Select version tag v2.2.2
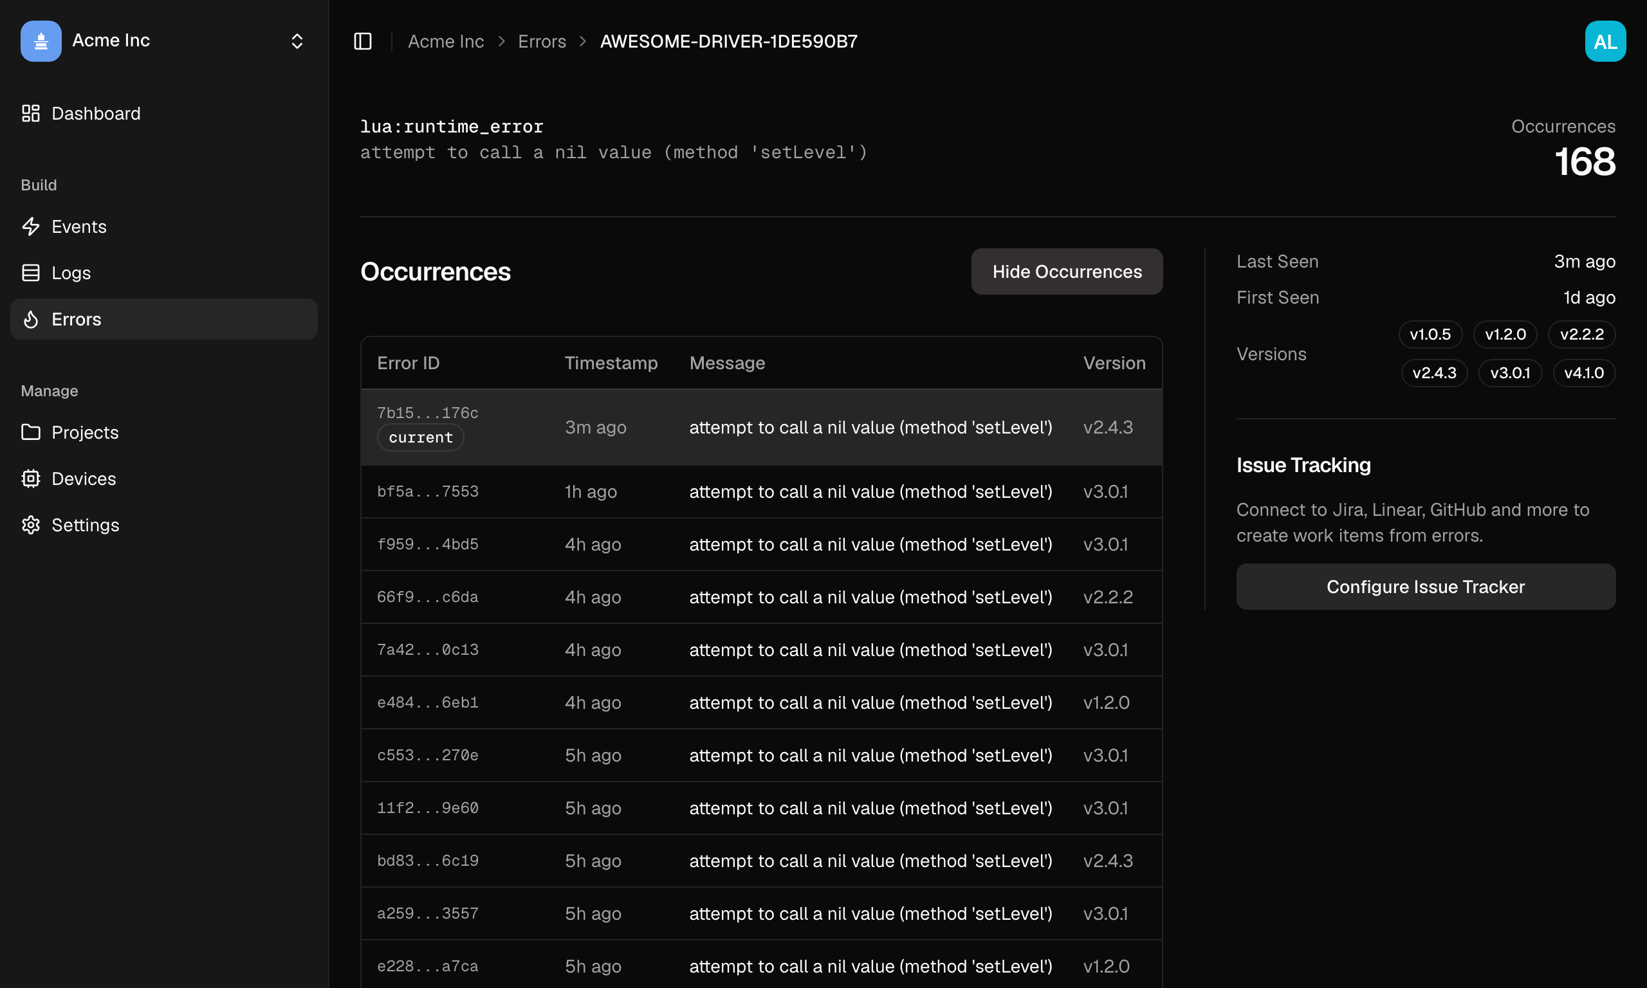Screen dimensions: 1647x988 (1582, 334)
